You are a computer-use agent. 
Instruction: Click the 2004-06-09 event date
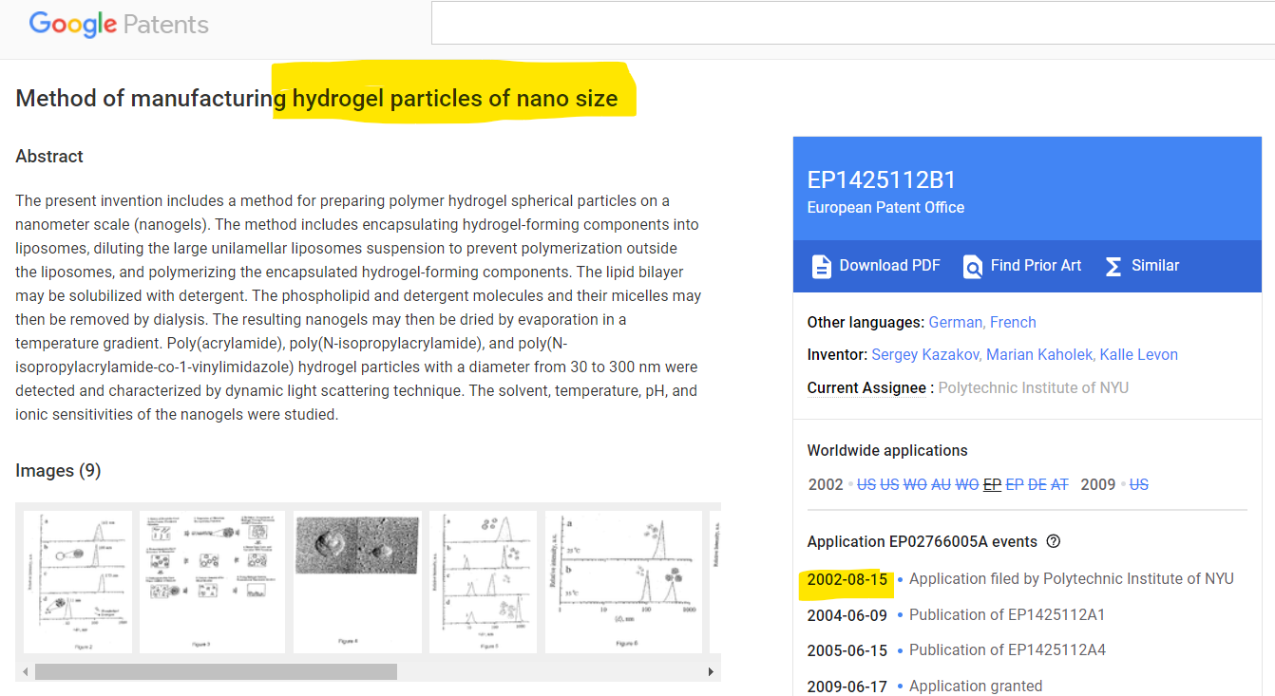847,615
